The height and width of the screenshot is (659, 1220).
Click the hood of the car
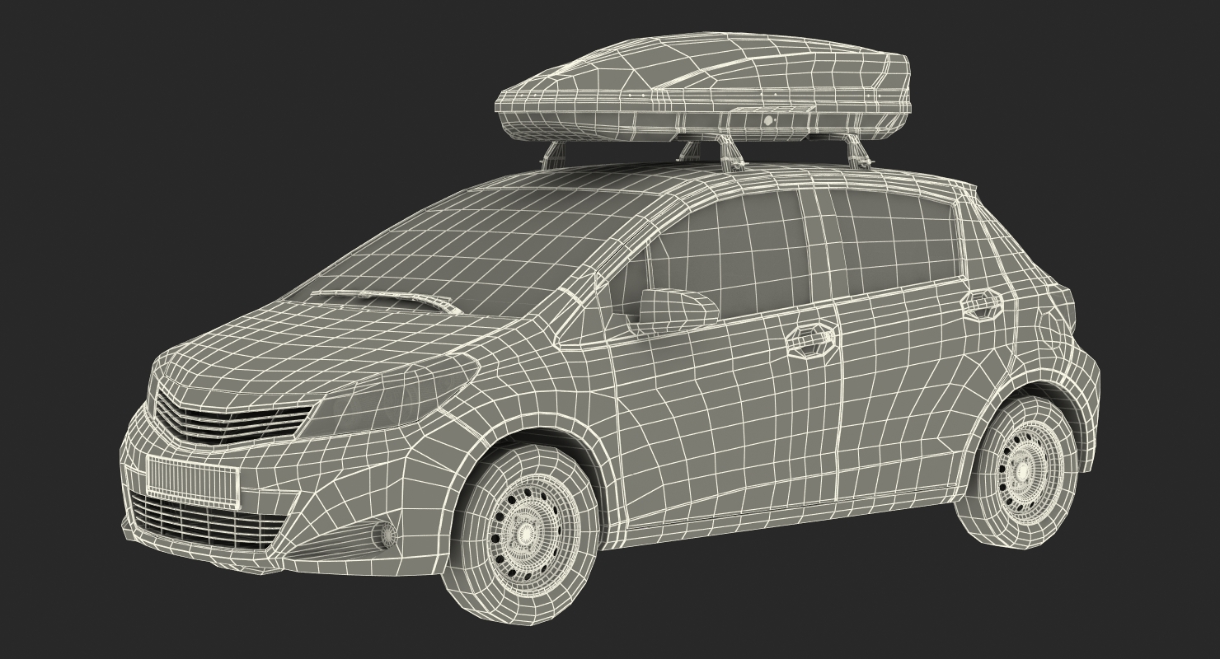click(x=330, y=346)
